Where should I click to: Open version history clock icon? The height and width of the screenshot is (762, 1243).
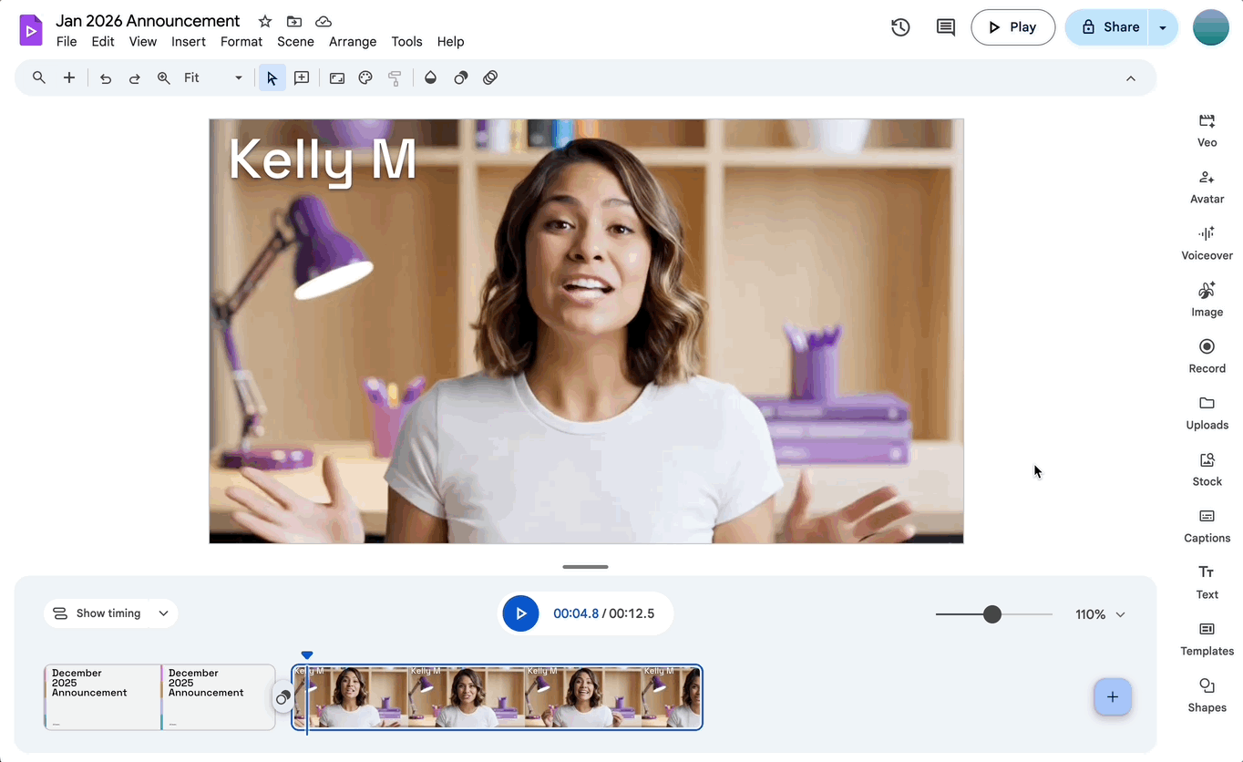click(900, 27)
